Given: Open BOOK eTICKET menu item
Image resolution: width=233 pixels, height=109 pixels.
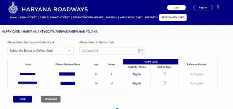Looking at the screenshot, I should point(28,18).
